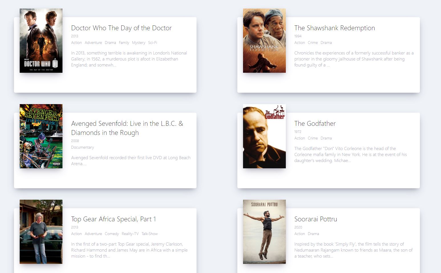Open the Avenged Sevenfold poster thumbnail
This screenshot has width=441, height=273.
click(41, 136)
